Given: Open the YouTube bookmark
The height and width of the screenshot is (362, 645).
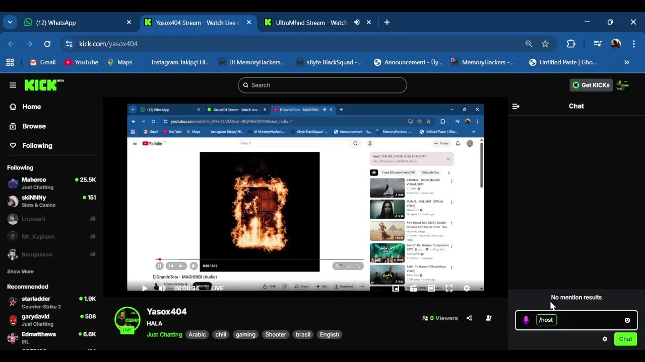Looking at the screenshot, I should (x=81, y=62).
